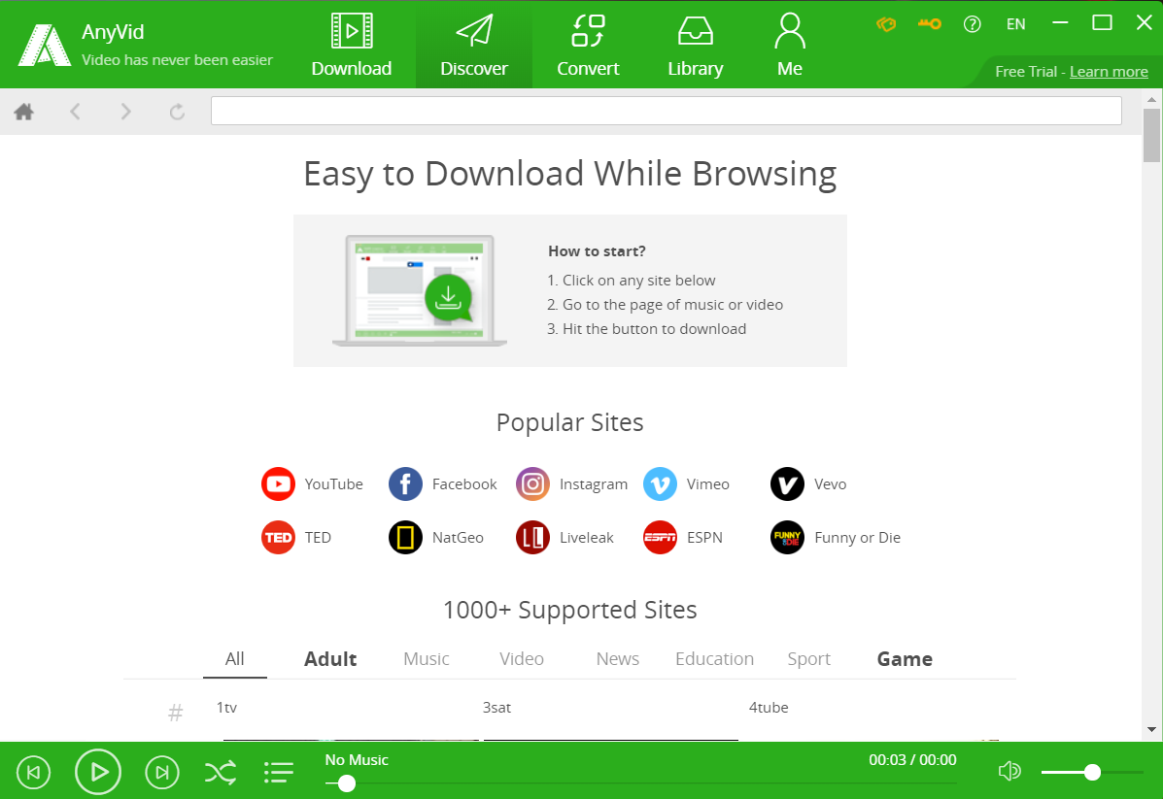
Task: Click the orange key activation icon
Action: [930, 24]
